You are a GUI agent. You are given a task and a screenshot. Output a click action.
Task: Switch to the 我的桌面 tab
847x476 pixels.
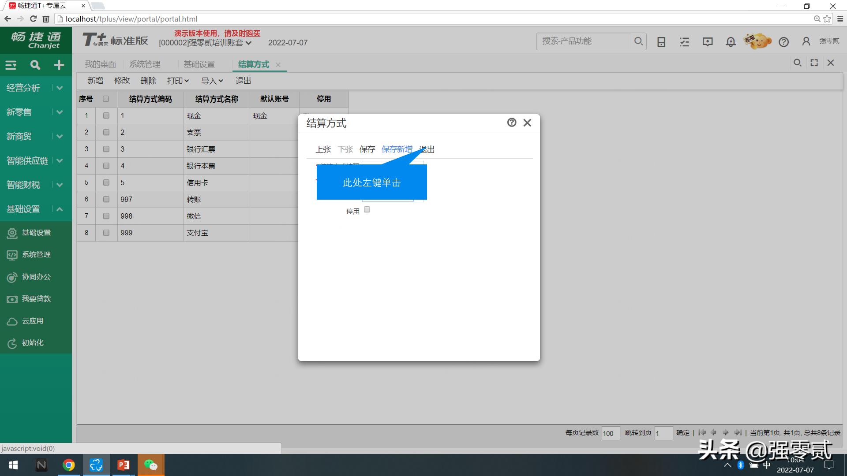[101, 64]
